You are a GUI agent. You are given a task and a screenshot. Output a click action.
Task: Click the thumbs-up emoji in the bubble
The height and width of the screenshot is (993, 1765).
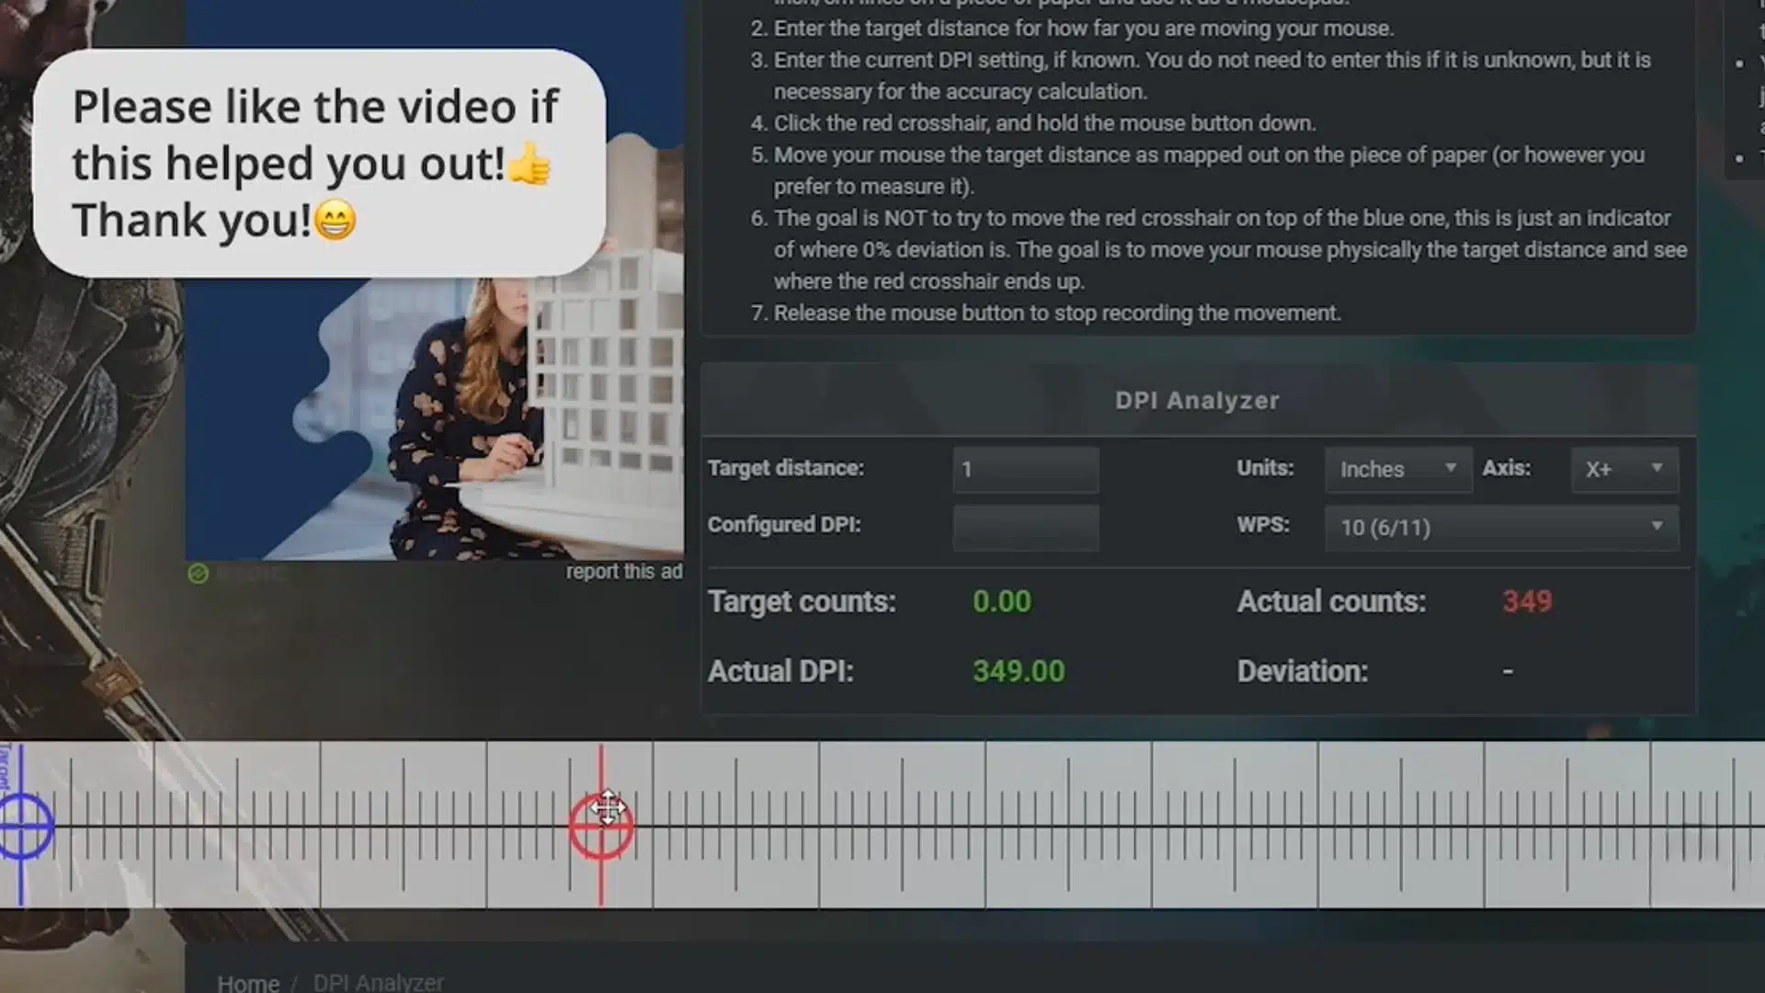tap(529, 165)
